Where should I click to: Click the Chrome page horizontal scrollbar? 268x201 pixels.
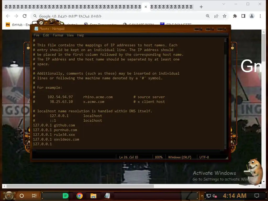[80, 186]
